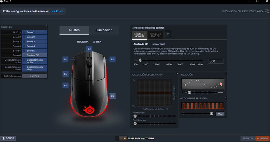
Task: Follow the Ir a Prism link
Action: [57, 11]
